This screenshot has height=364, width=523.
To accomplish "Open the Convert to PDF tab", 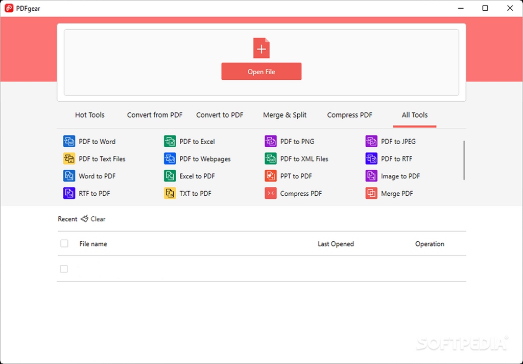I will tap(220, 115).
